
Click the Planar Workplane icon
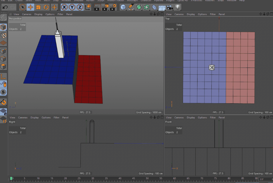pos(3,120)
